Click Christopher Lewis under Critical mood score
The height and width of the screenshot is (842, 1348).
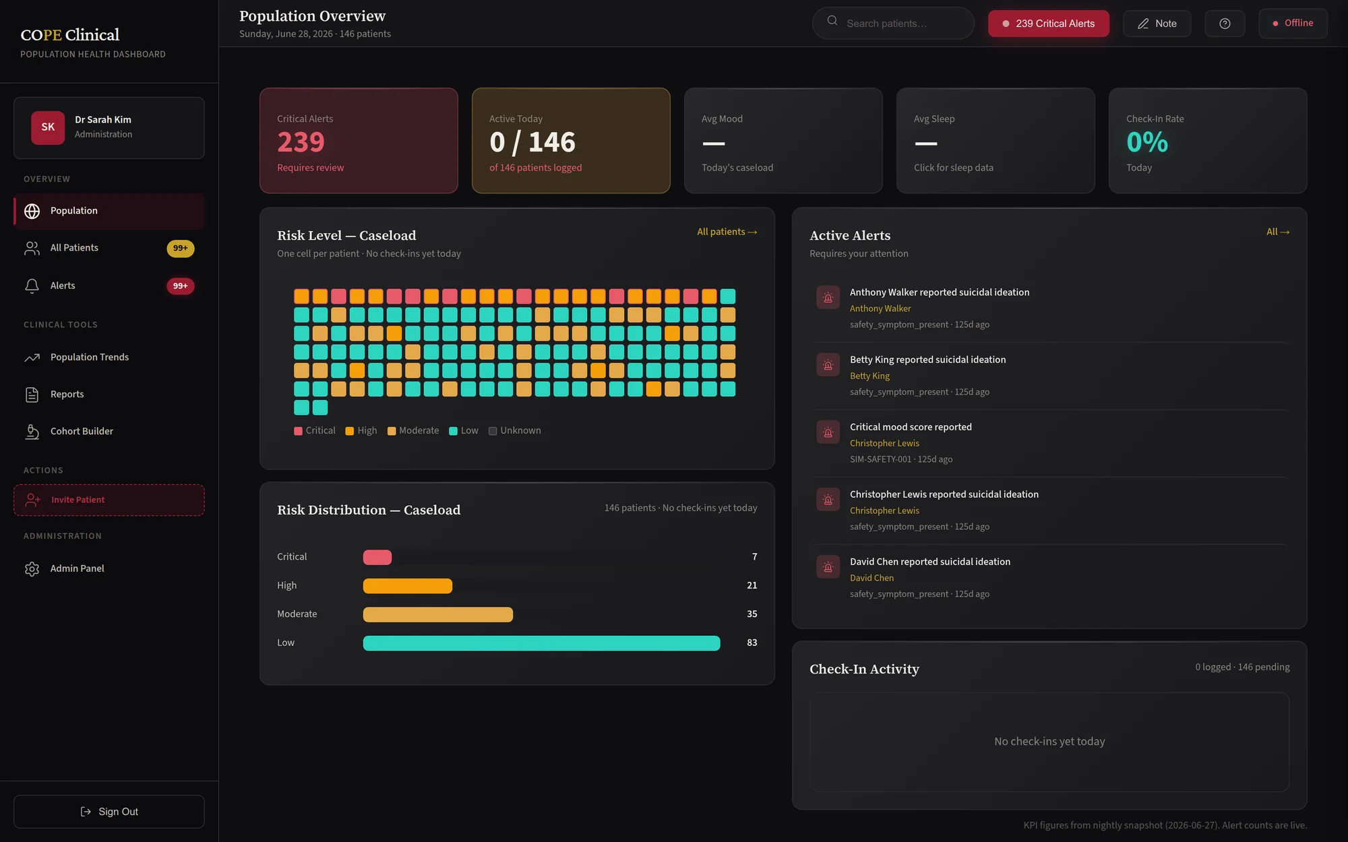(x=884, y=443)
